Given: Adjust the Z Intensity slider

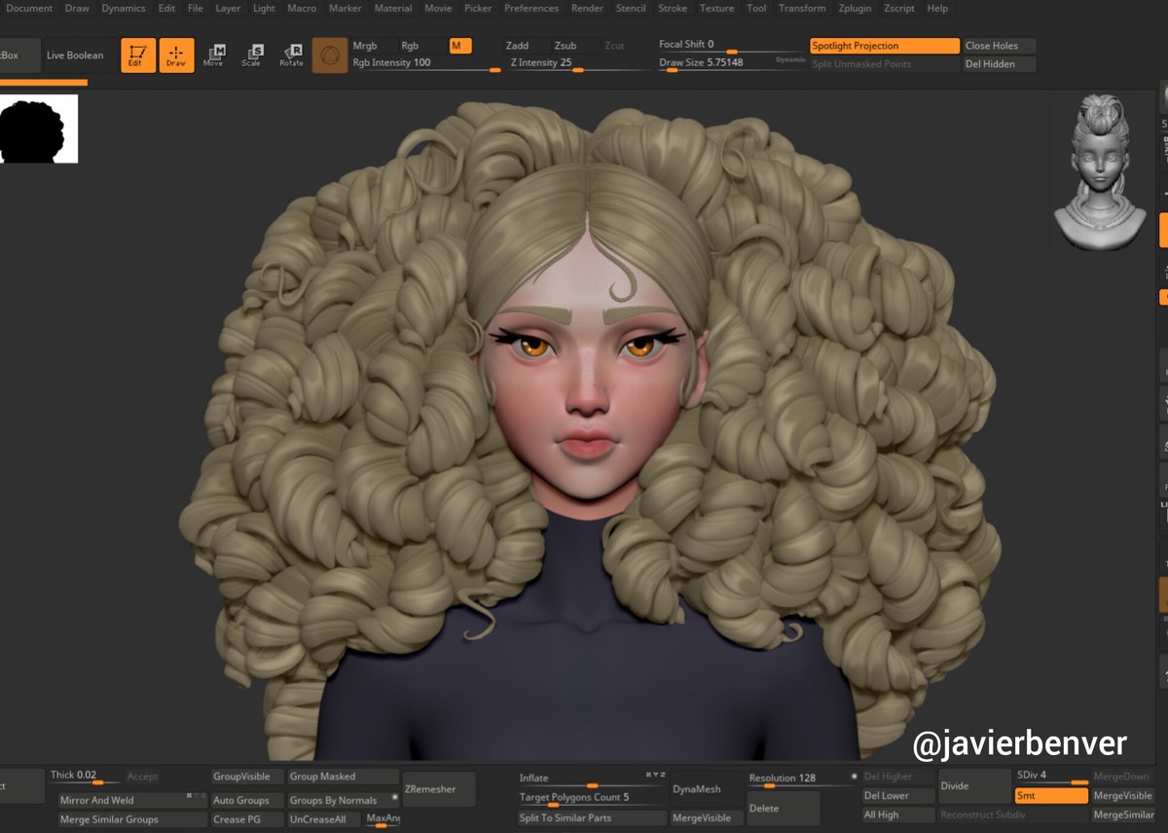Looking at the screenshot, I should 578,64.
